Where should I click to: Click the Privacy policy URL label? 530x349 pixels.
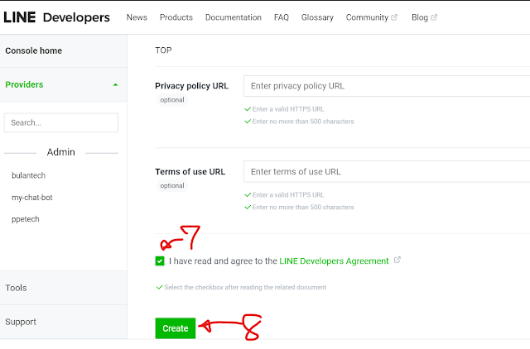point(191,86)
